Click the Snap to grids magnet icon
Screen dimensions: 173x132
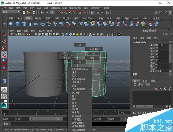(x=61, y=12)
